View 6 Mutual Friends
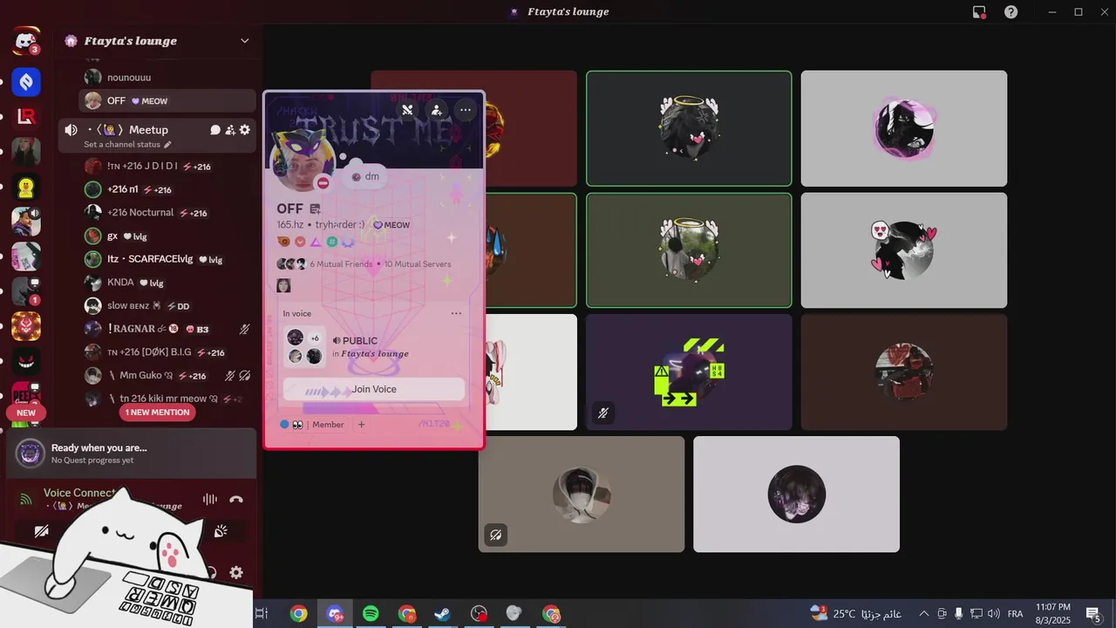1116x628 pixels. point(341,264)
